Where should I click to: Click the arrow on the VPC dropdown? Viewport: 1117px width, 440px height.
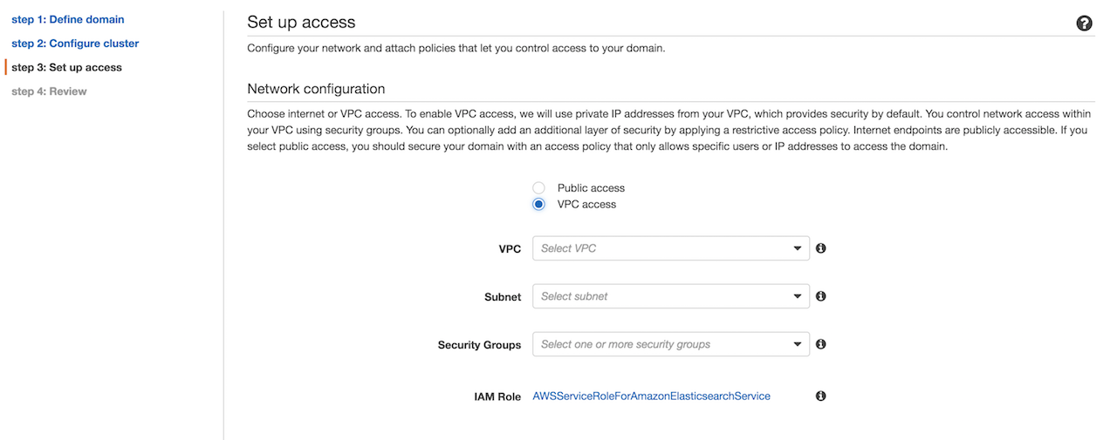(x=798, y=248)
